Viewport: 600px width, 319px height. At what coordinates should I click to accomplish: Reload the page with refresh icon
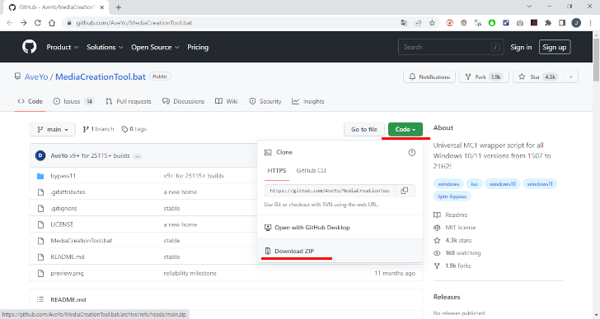pyautogui.click(x=38, y=23)
